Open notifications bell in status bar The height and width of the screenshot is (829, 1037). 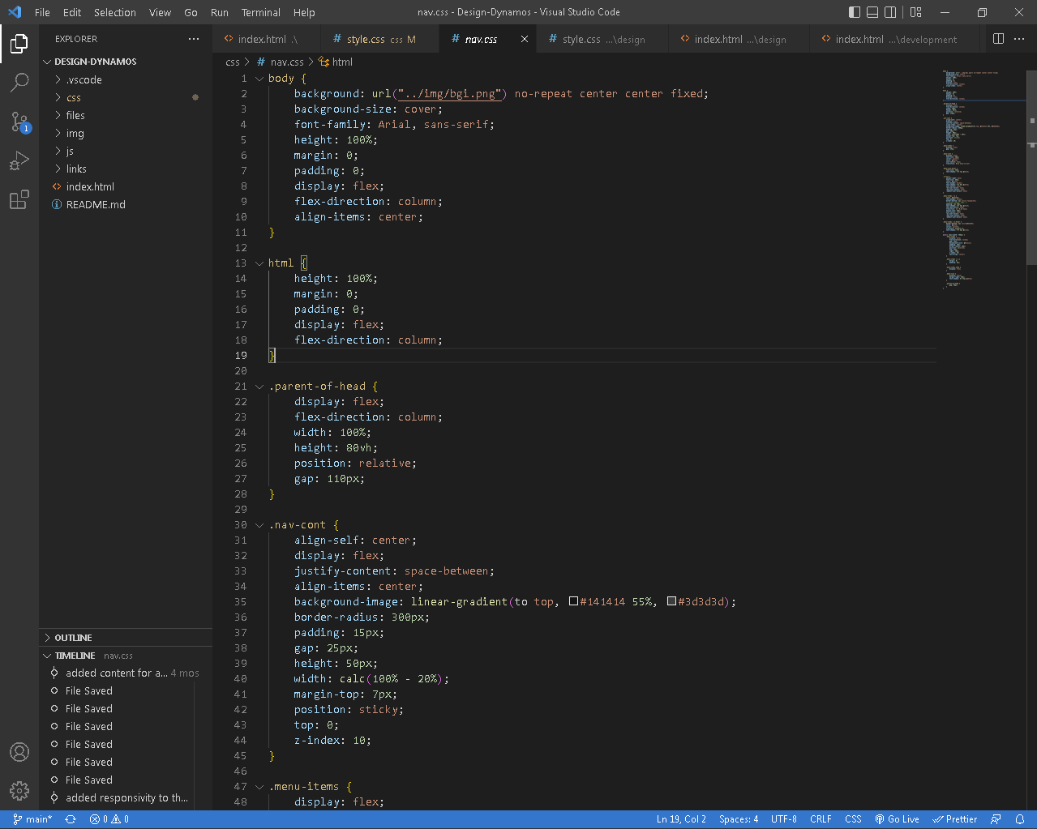click(x=1019, y=819)
